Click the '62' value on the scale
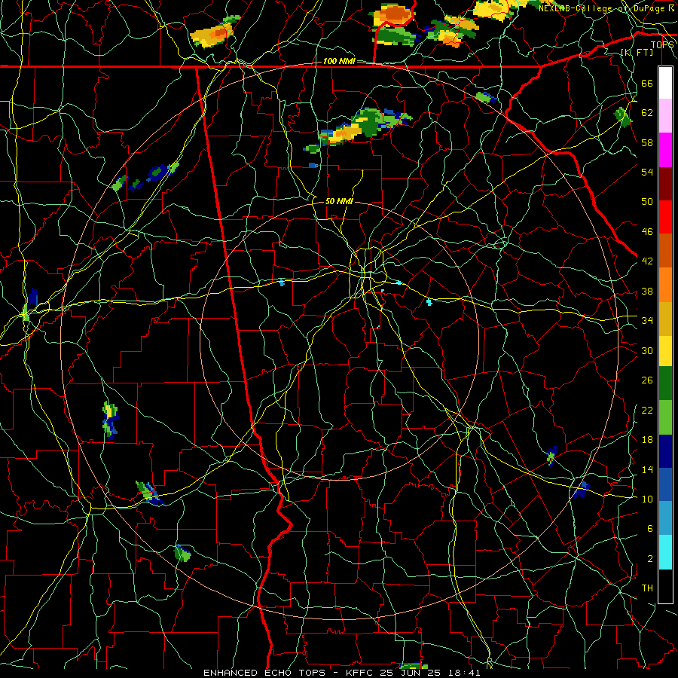 coord(647,113)
